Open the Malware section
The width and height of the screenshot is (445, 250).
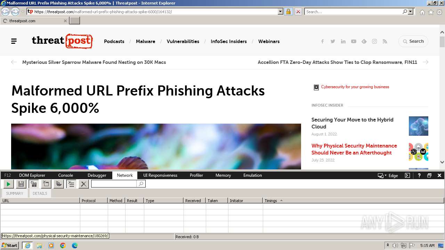point(145,41)
